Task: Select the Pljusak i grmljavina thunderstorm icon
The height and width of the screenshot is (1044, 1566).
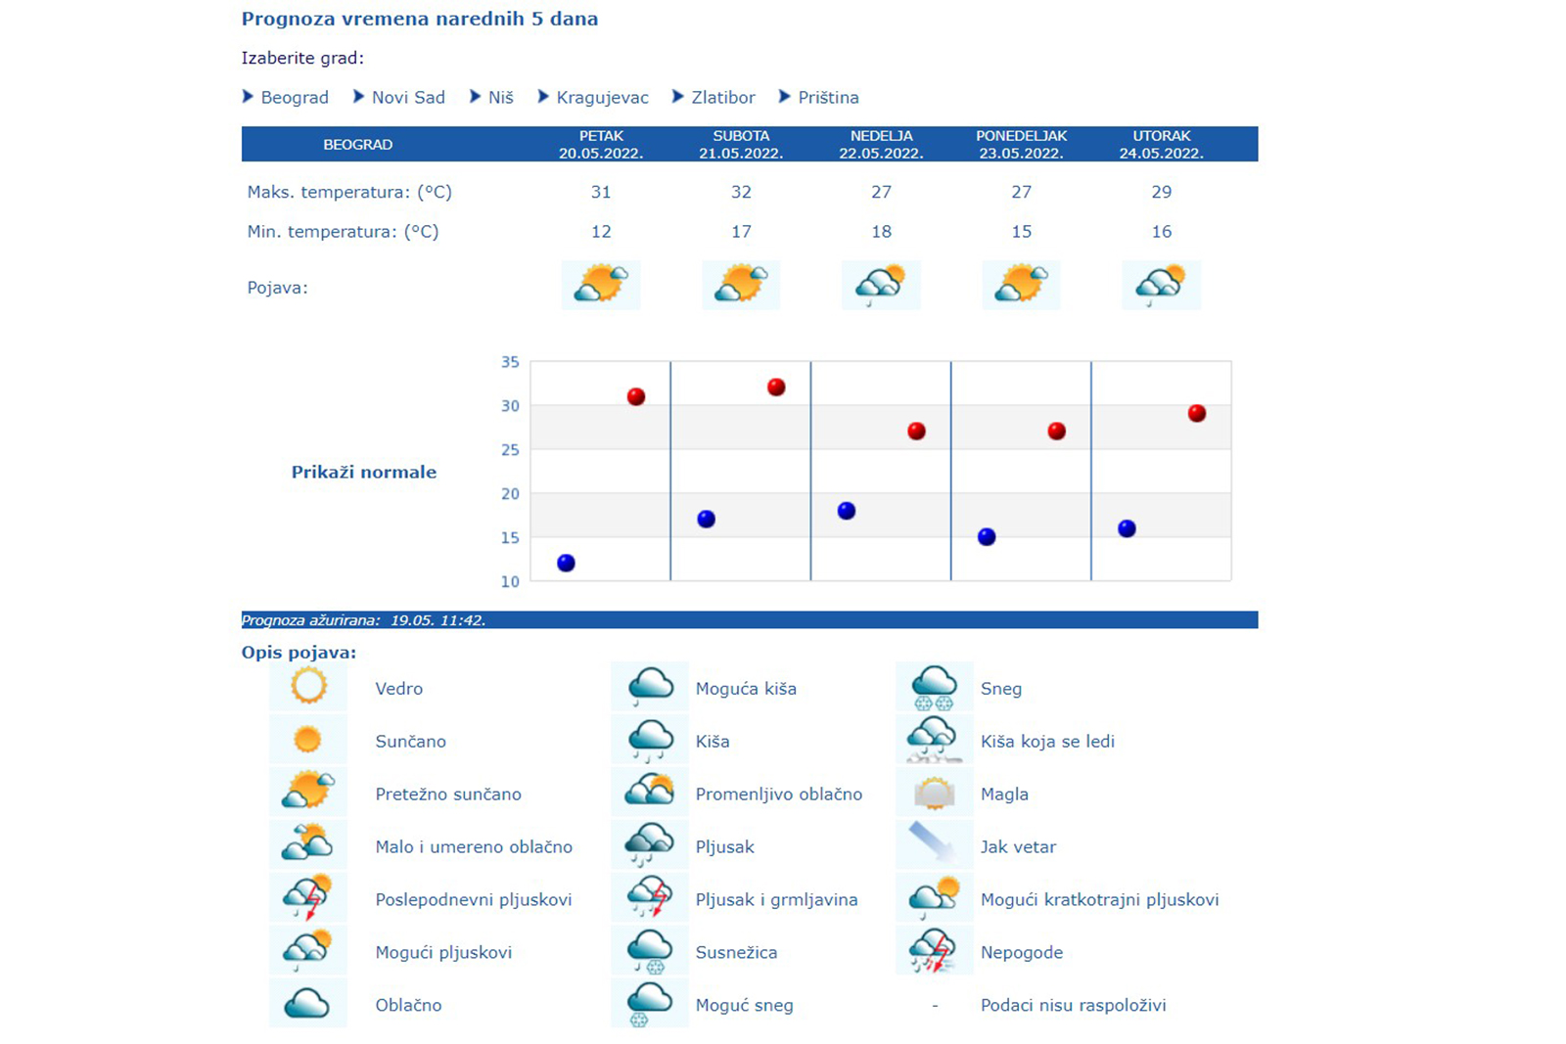Action: click(649, 897)
